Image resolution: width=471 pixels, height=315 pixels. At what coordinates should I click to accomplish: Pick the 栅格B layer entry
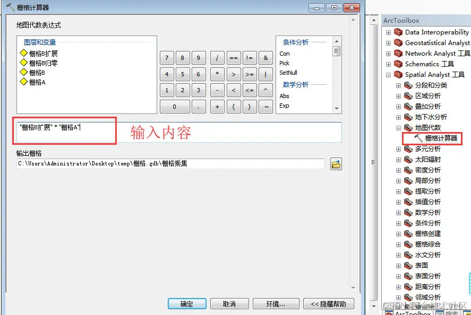(32, 73)
